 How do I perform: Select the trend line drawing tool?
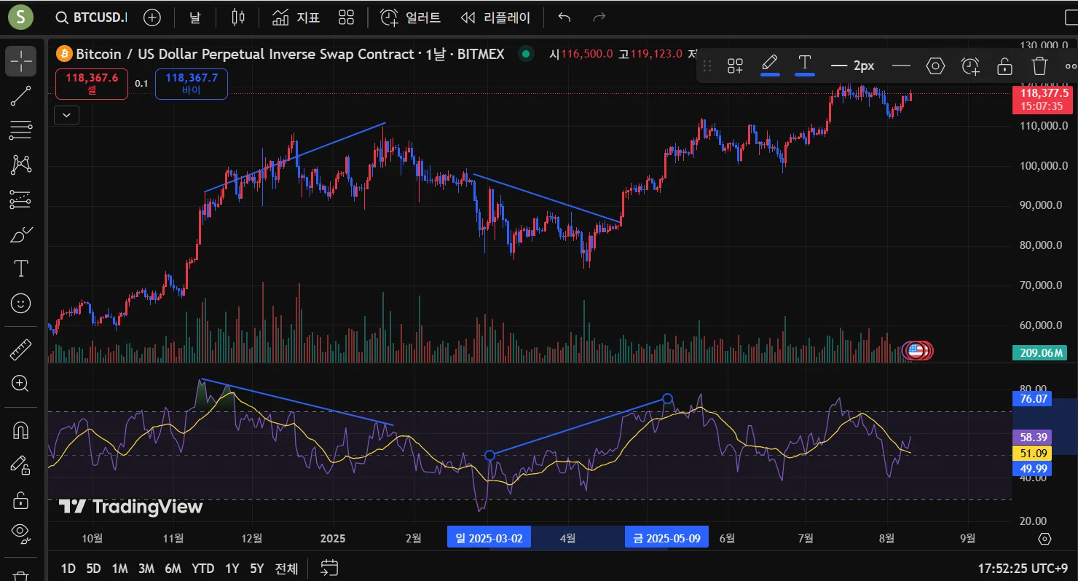click(20, 96)
